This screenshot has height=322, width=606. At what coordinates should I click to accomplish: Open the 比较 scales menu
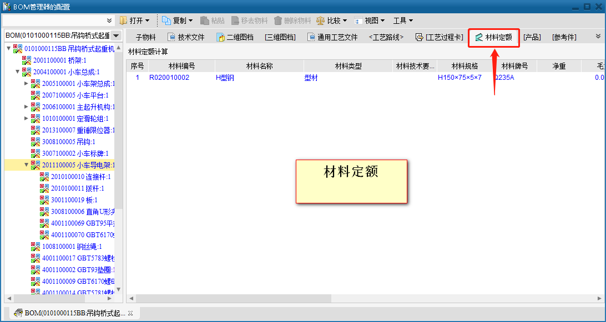pos(331,21)
